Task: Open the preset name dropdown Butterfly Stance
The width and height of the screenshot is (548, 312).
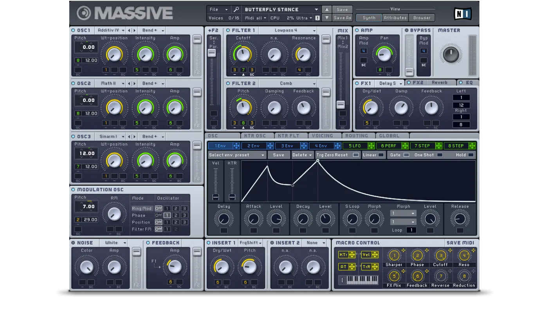Action: click(x=281, y=9)
